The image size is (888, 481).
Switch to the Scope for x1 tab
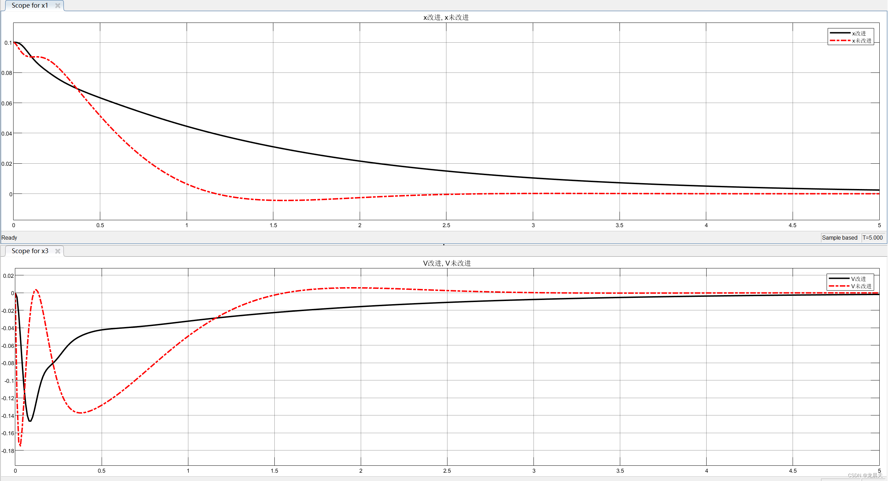click(x=29, y=6)
